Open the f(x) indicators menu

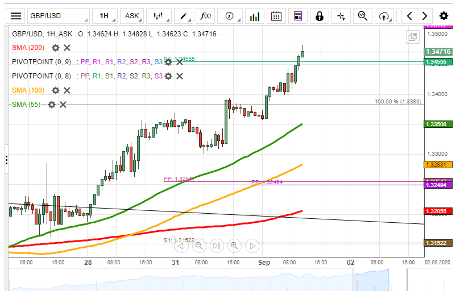point(205,16)
